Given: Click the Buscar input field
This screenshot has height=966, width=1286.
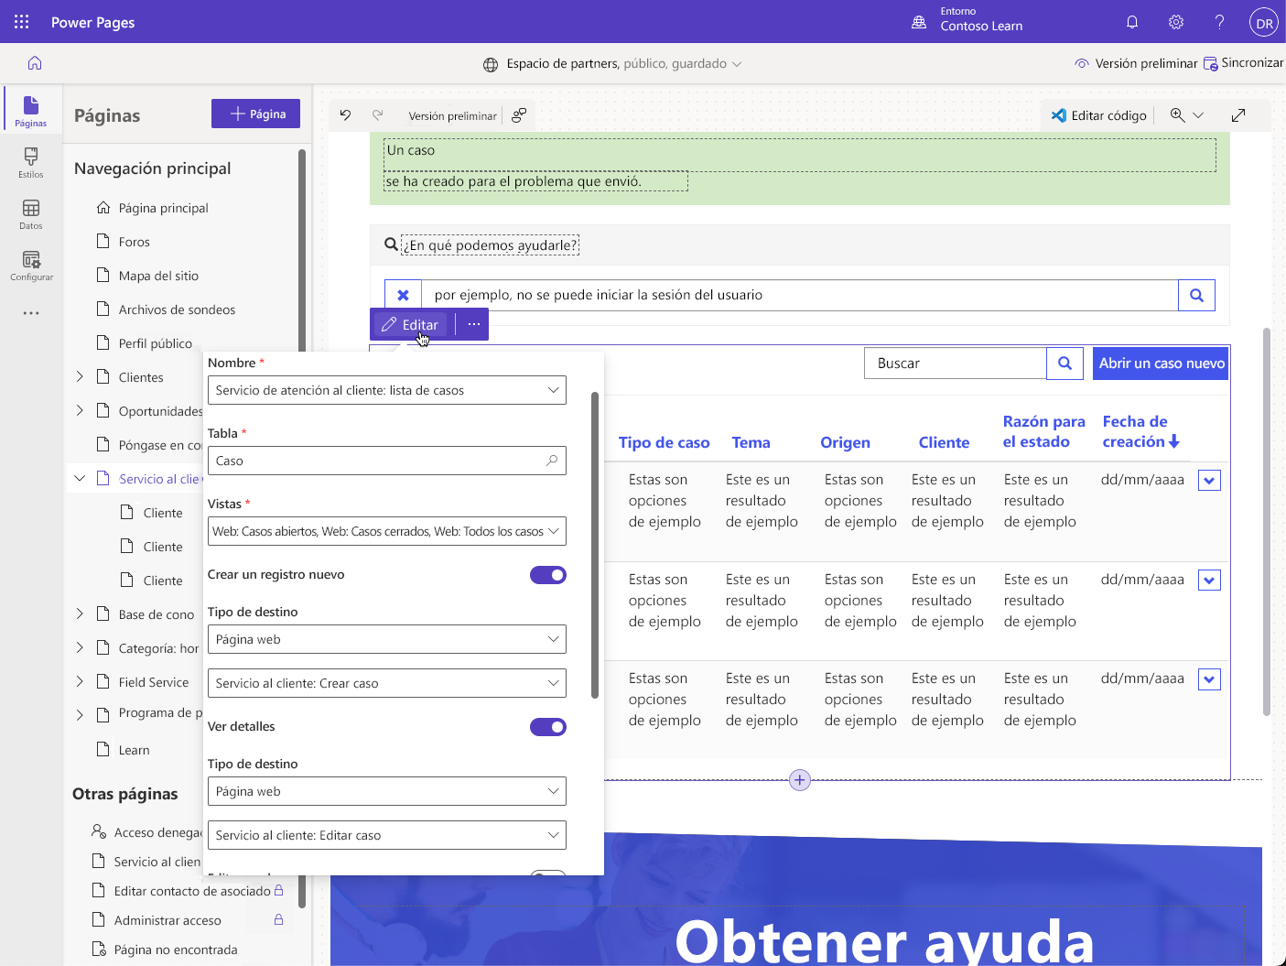Looking at the screenshot, I should [x=955, y=364].
